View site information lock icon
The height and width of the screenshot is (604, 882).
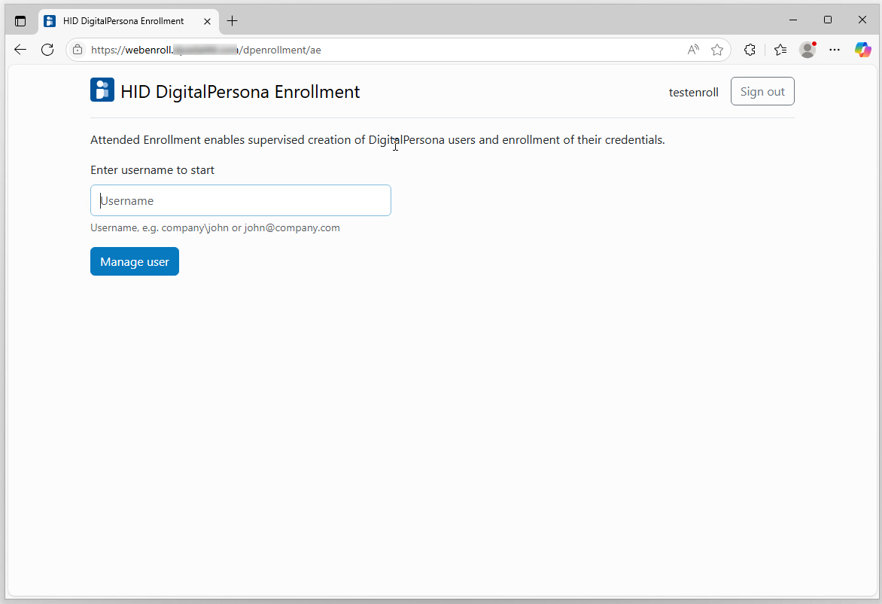(x=77, y=50)
